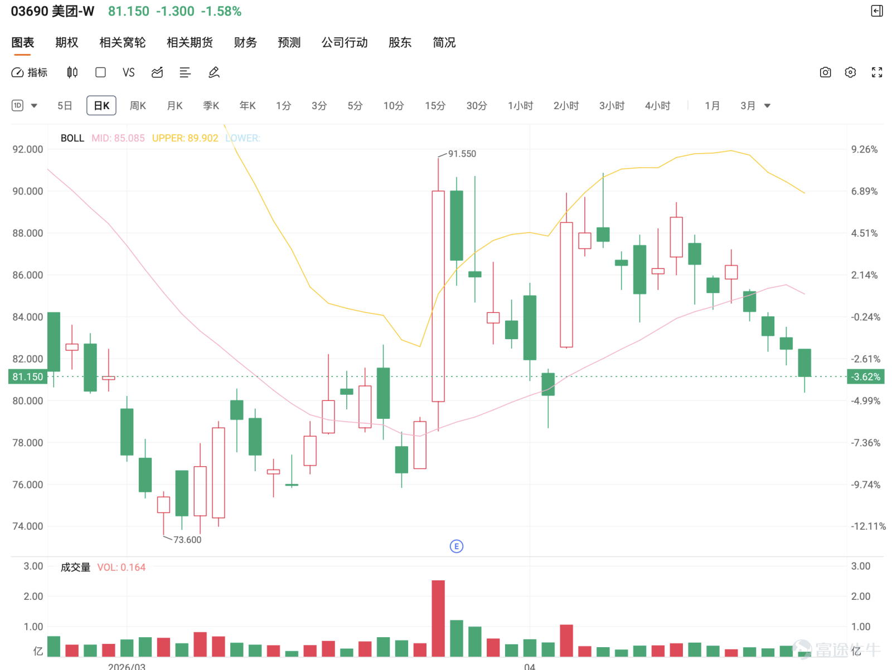Toggle the square frame toolbar icon
The width and height of the screenshot is (892, 670).
(101, 72)
